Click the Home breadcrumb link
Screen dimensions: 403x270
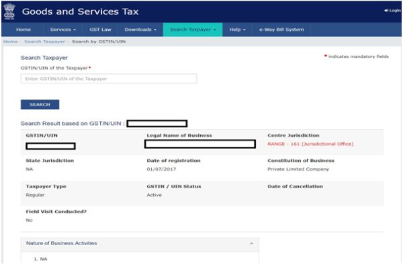tap(10, 42)
